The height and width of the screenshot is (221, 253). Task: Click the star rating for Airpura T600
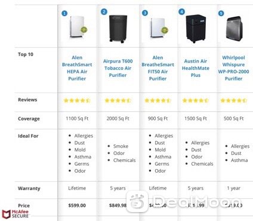tap(118, 101)
